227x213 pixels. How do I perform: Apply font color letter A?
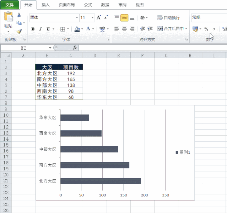(x=88, y=29)
